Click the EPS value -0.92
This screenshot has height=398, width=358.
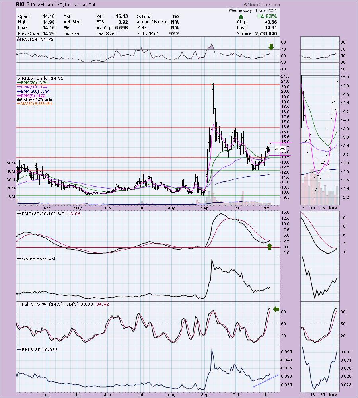click(x=123, y=22)
